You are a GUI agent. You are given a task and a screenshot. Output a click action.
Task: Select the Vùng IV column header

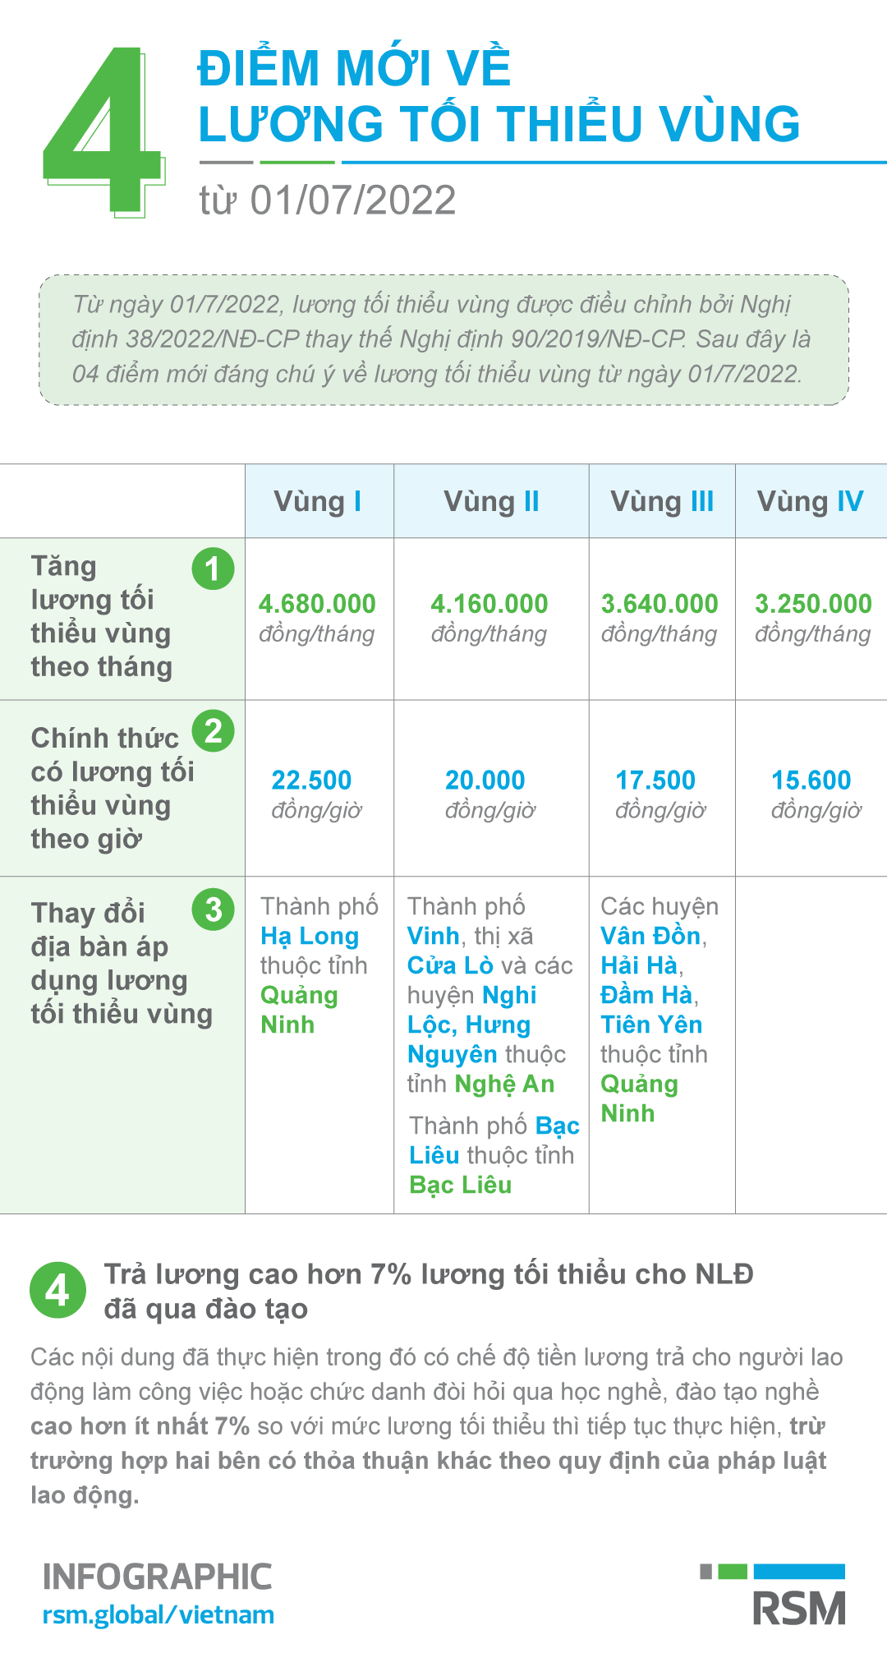(x=811, y=501)
